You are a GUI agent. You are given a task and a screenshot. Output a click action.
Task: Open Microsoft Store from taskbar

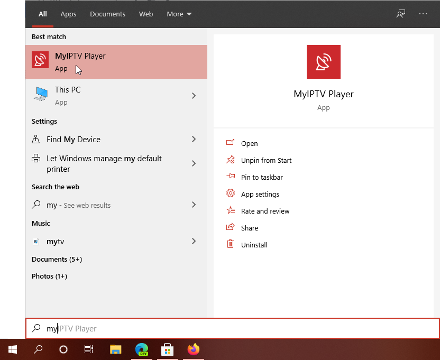click(167, 349)
